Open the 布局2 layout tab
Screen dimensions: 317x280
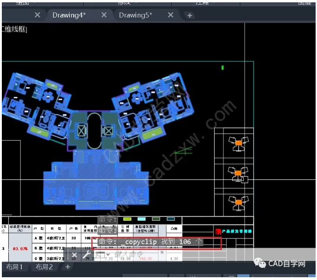click(44, 267)
